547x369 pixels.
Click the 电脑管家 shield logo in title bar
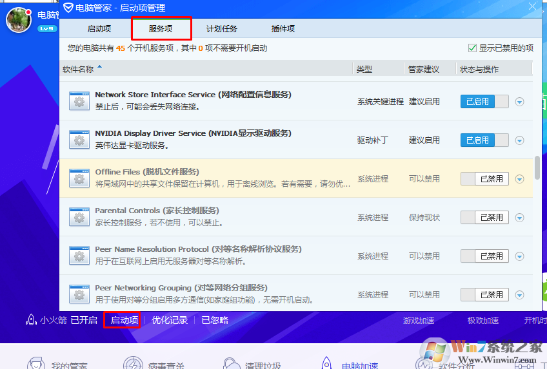click(68, 7)
